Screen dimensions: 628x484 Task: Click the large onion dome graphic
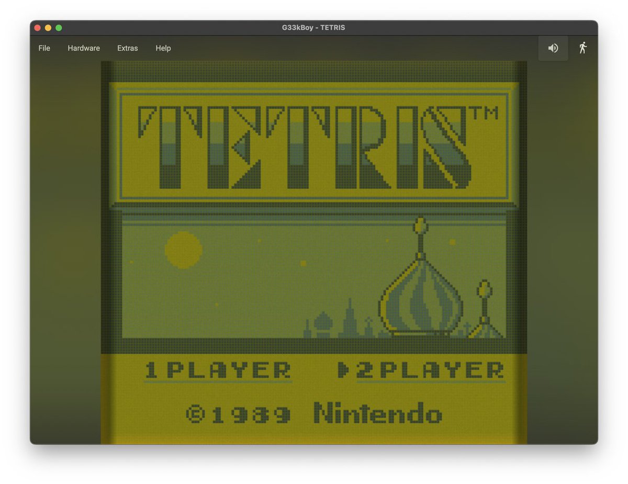click(421, 277)
